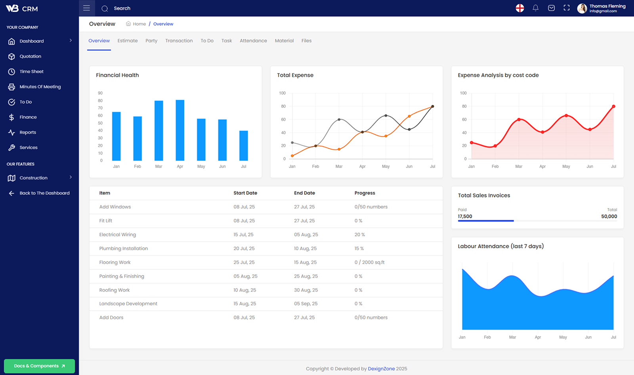This screenshot has width=634, height=375.
Task: Follow the DexignZone footer link
Action: click(x=381, y=369)
